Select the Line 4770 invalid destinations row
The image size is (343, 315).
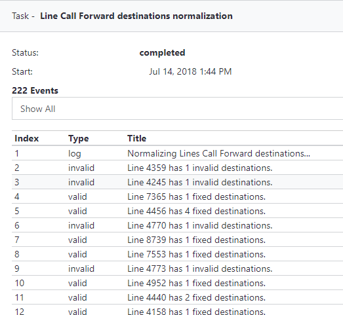click(x=178, y=225)
